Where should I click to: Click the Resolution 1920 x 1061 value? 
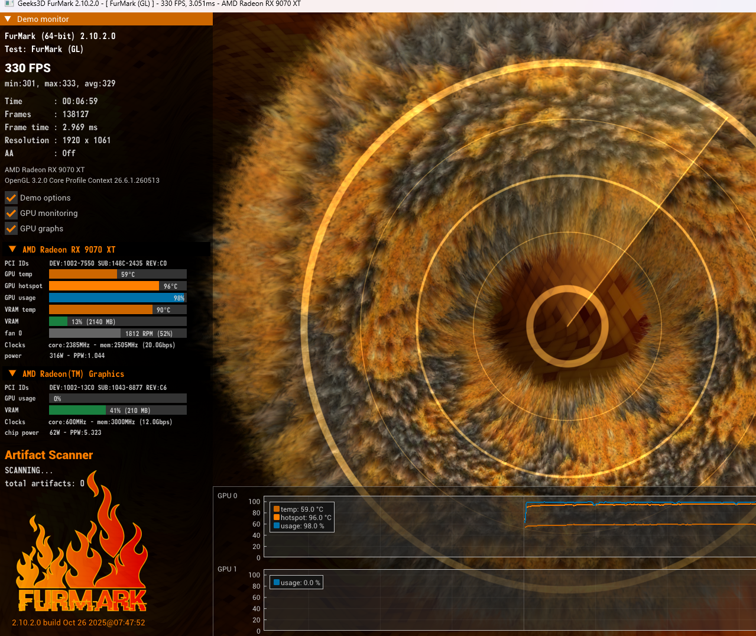87,140
